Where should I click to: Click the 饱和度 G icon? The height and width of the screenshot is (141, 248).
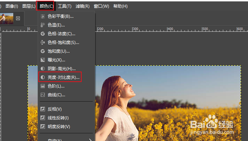click(43, 51)
